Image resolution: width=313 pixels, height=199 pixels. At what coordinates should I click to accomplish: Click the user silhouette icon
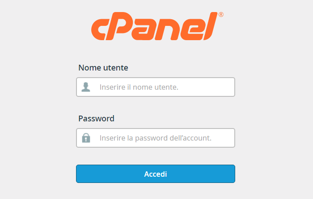[86, 87]
